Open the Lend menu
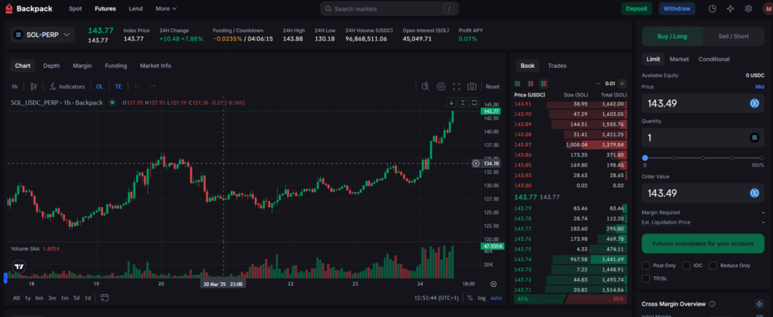 point(136,9)
